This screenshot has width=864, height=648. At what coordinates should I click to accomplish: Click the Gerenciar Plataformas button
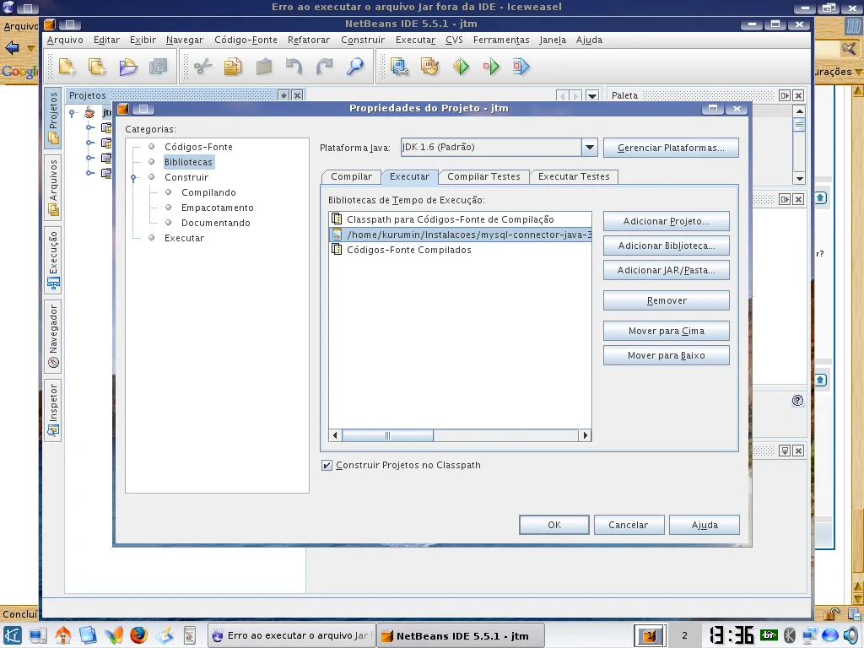tap(671, 148)
